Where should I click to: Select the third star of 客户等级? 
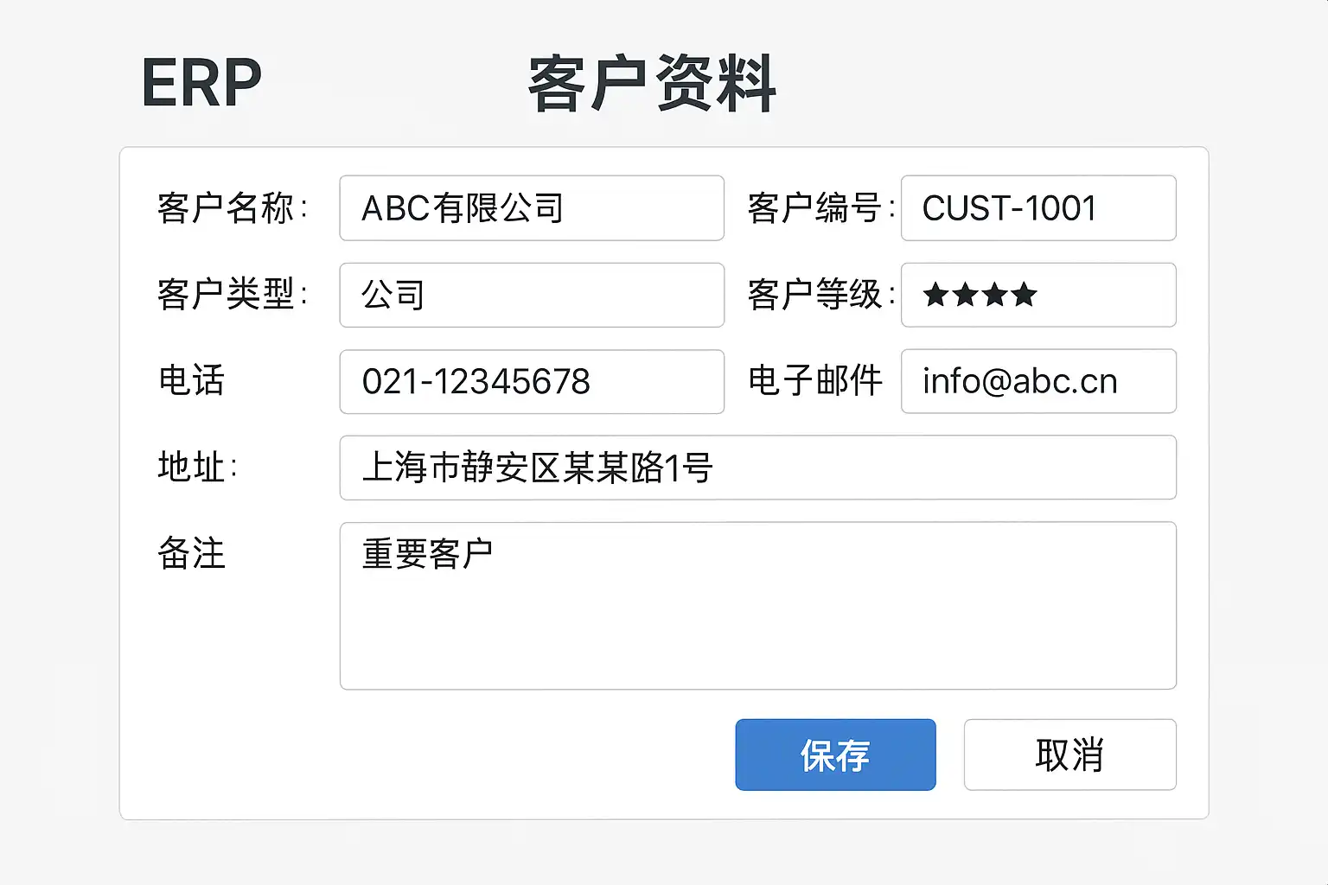(x=995, y=295)
